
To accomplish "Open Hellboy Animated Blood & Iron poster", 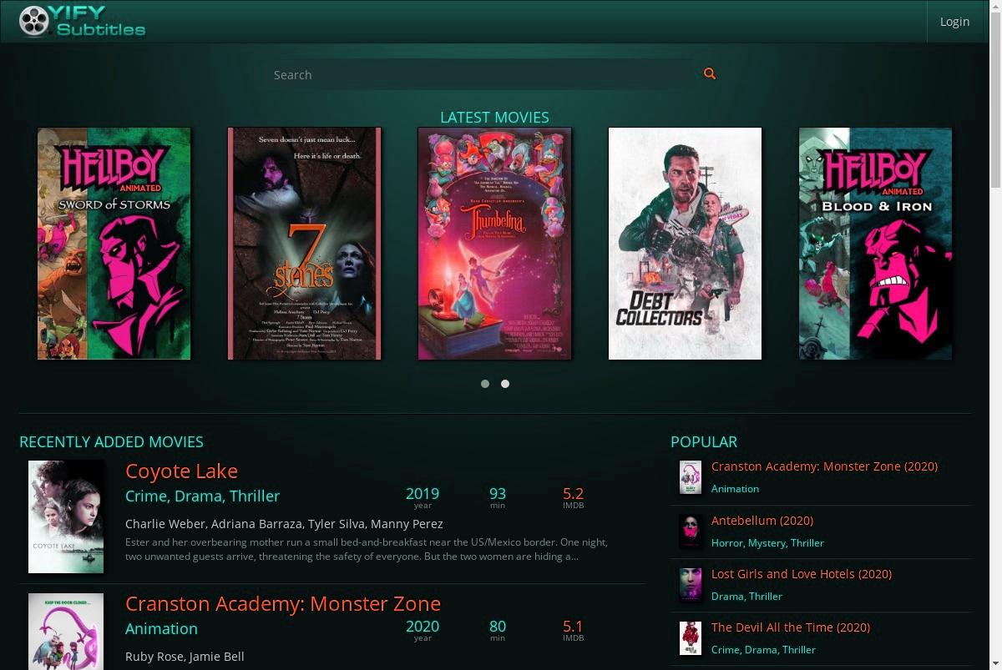I will [876, 244].
